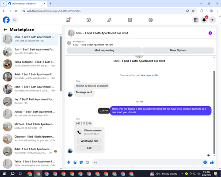Open the Windows Start menu
Viewport: 221px width, 177px height.
click(x=4, y=174)
